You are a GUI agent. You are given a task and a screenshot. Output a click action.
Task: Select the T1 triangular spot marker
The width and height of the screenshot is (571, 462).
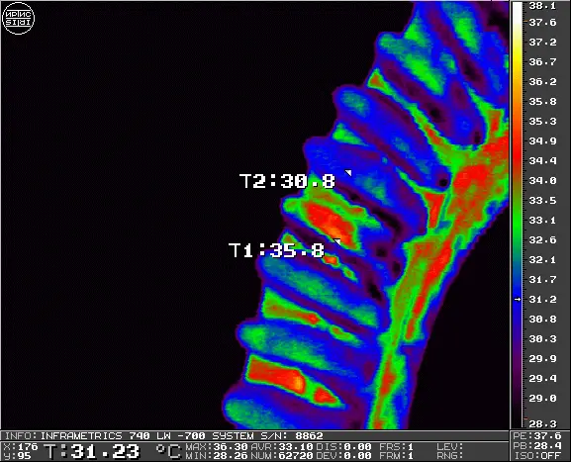click(337, 241)
